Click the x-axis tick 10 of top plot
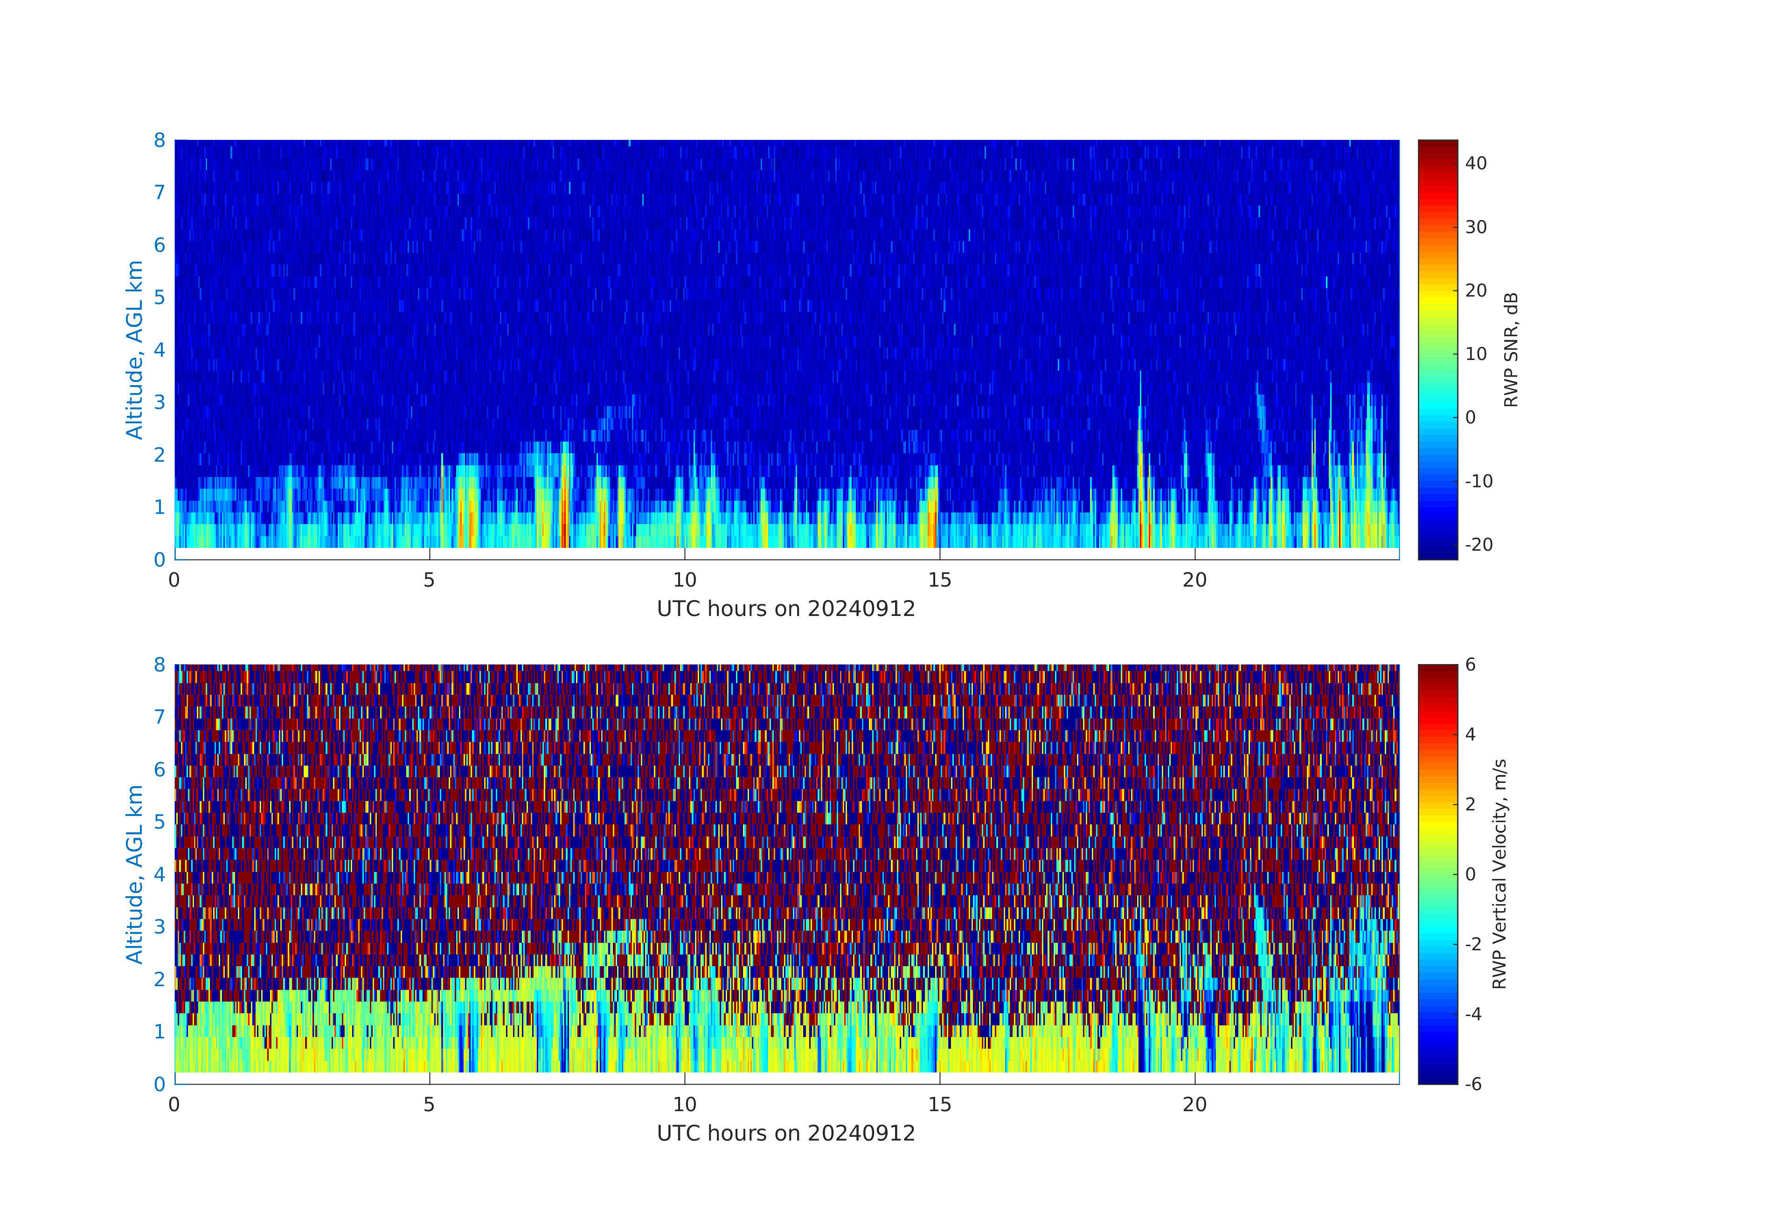This screenshot has width=1784, height=1224. [684, 580]
